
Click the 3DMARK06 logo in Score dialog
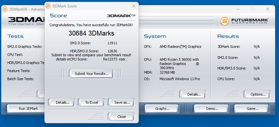[121, 16]
